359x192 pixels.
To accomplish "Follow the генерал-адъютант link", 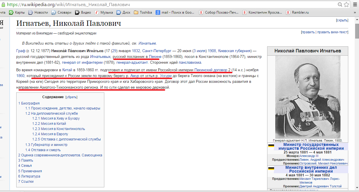I will point(132,62).
